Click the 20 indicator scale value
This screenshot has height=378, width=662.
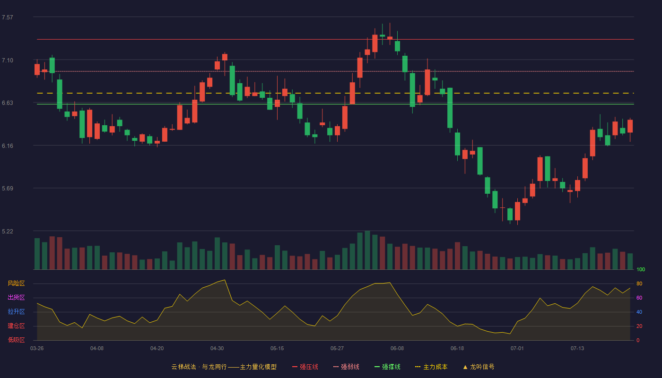coord(639,326)
